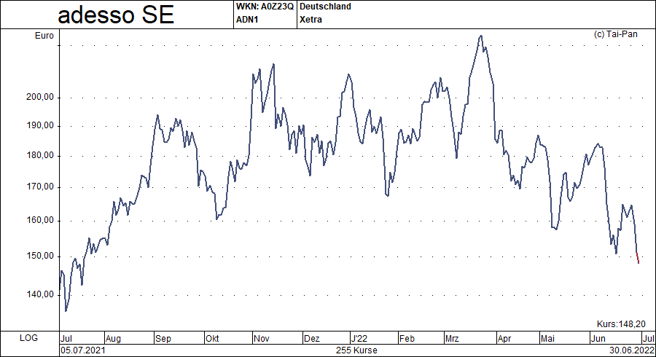Click the Mrz month label on the time axis
The height and width of the screenshot is (357, 656).
coord(452,339)
